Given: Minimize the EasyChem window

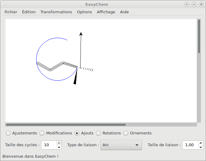Looking at the screenshot, I should (x=187, y=4).
